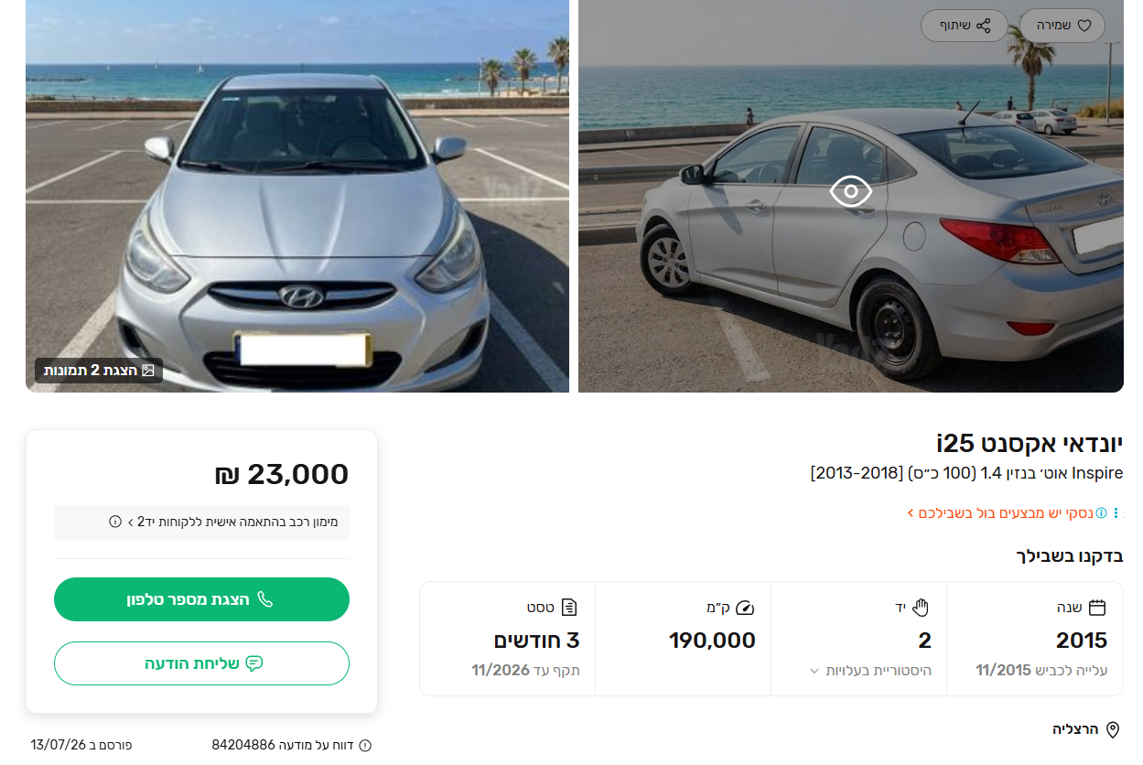This screenshot has width=1143, height=765.
Task: Click the calendar icon next to שנה
Action: (1097, 608)
